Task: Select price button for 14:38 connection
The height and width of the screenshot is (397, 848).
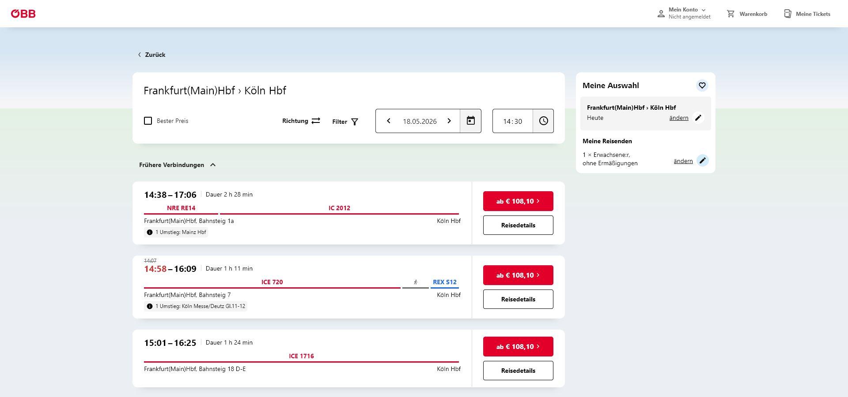Action: 518,201
